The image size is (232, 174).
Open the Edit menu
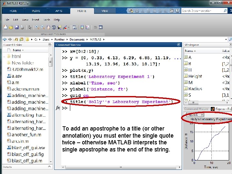tap(15, 20)
